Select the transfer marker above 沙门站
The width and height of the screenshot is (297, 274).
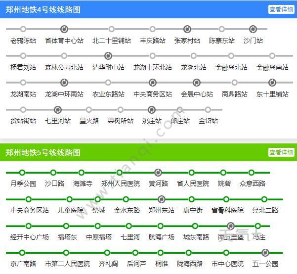[253, 29]
